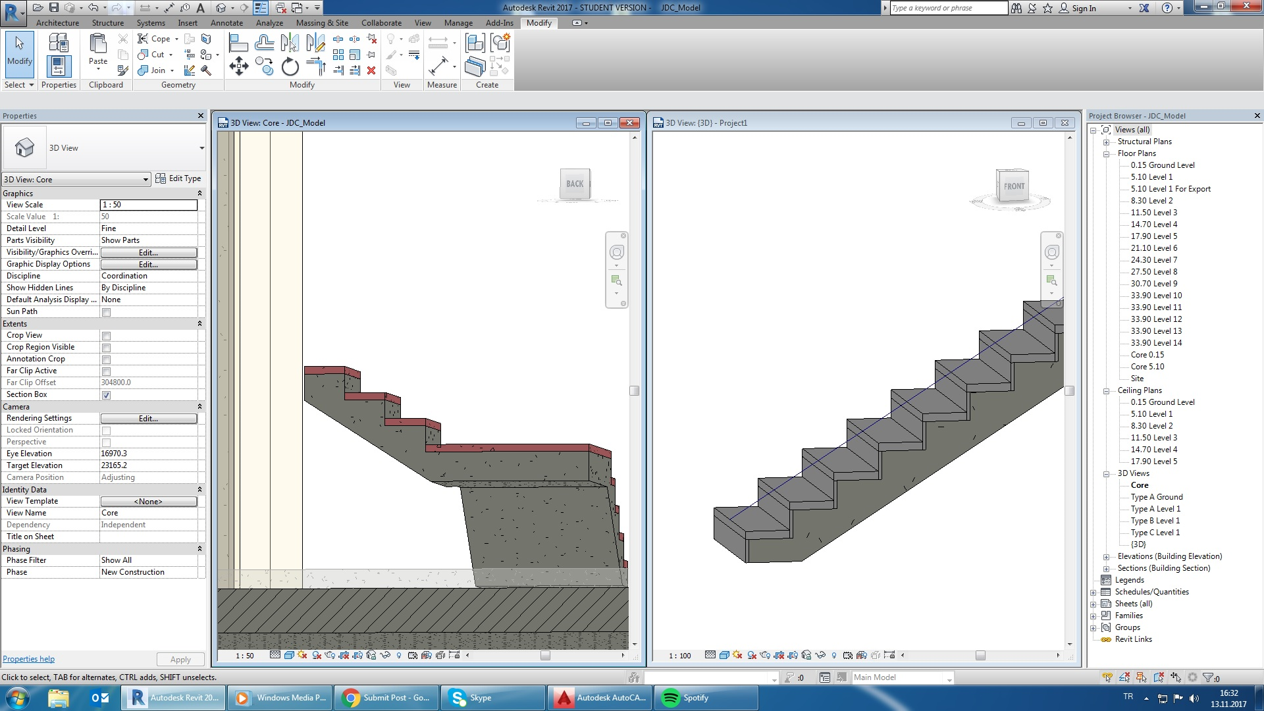Expand the Elevations (Building Elevation) node
This screenshot has height=711, width=1264.
[x=1107, y=557]
